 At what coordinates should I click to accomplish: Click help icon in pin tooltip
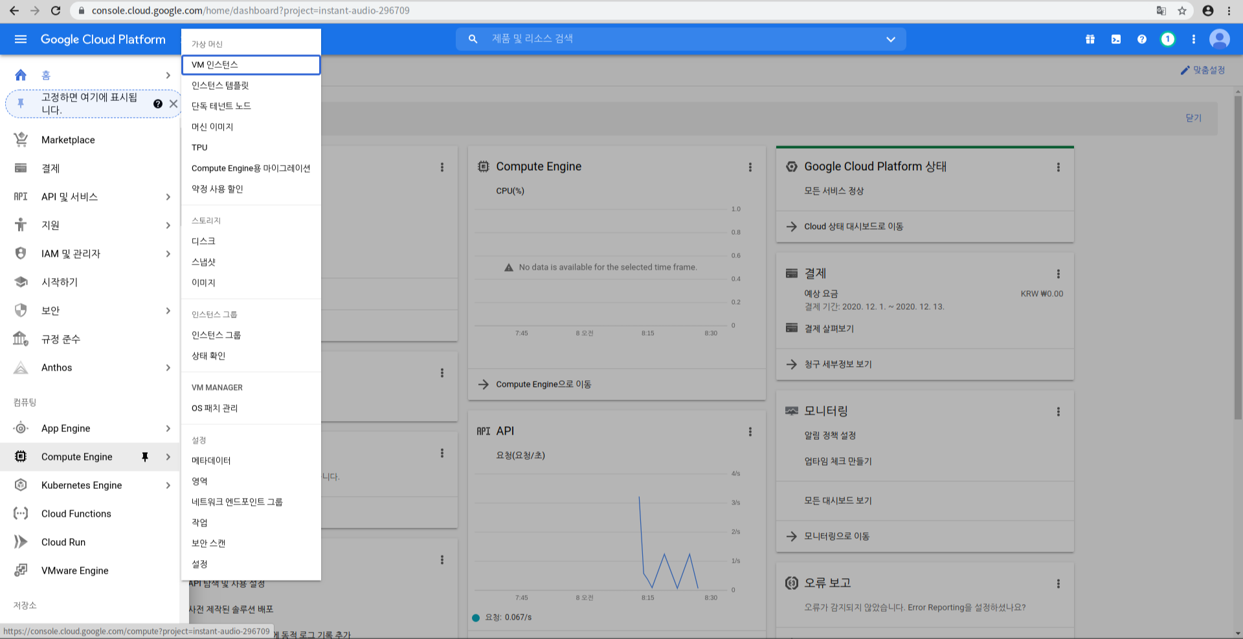158,103
